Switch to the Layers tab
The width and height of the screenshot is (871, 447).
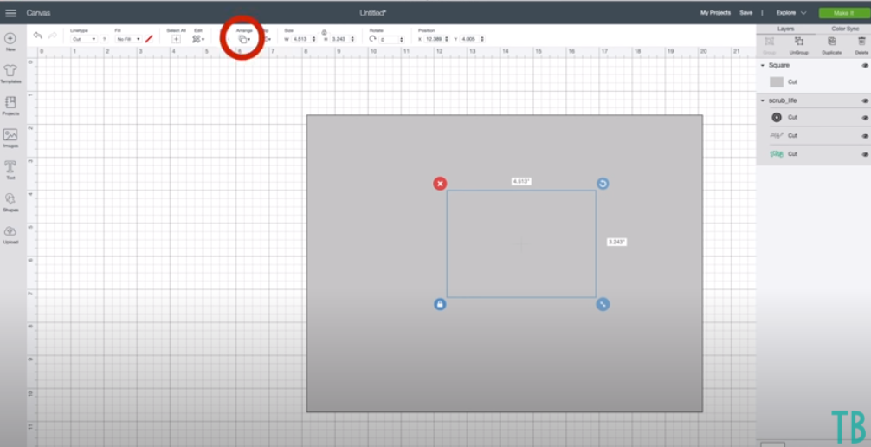click(785, 29)
